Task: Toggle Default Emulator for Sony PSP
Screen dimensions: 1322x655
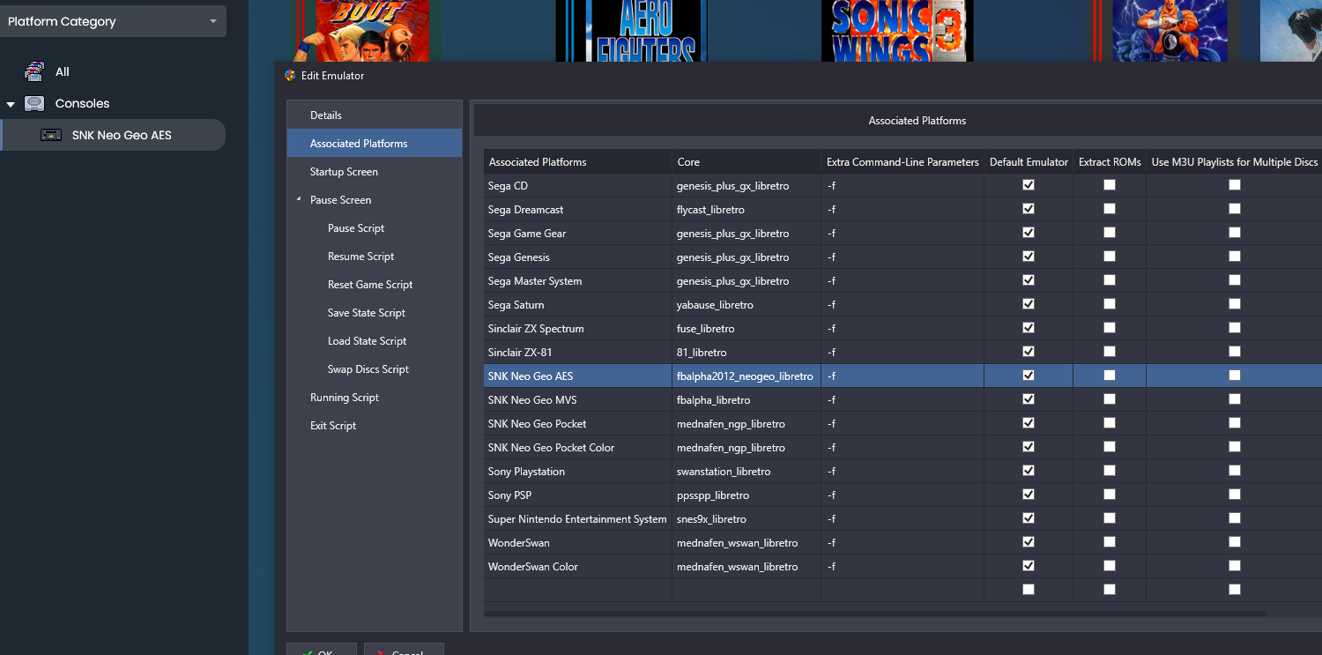Action: (x=1029, y=495)
